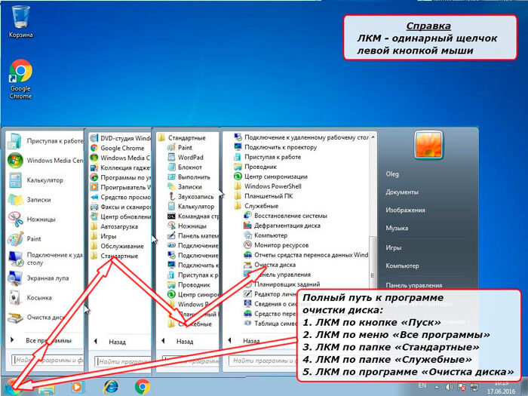Click the scroll-up arrow of programs list scrollbar

[x=373, y=137]
